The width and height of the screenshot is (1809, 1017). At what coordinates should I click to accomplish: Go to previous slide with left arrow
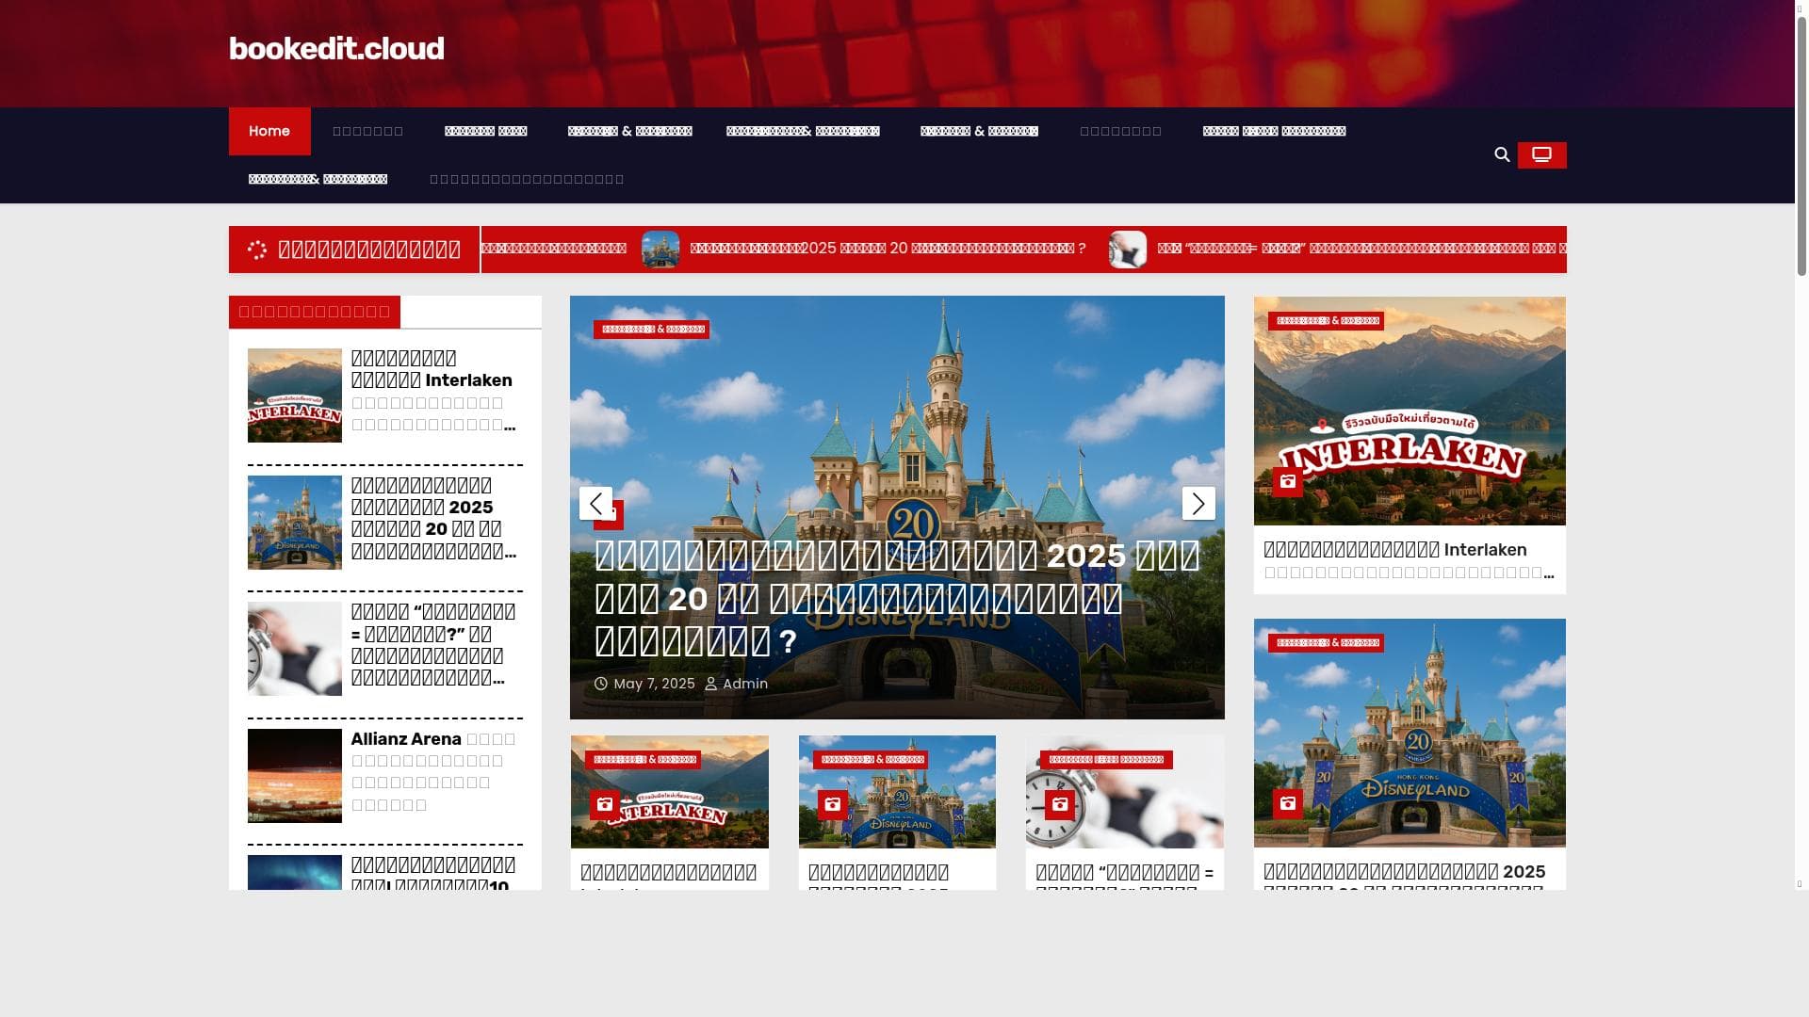[595, 504]
